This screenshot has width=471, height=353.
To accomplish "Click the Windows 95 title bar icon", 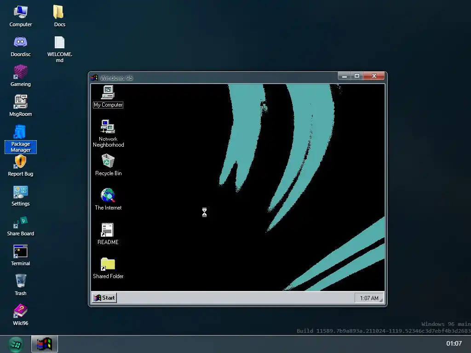I will pos(94,78).
